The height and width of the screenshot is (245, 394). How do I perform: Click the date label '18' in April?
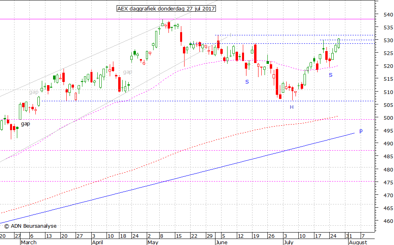coord(123,236)
